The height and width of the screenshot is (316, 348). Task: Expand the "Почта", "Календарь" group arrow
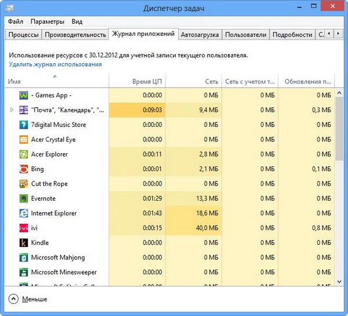coord(12,110)
